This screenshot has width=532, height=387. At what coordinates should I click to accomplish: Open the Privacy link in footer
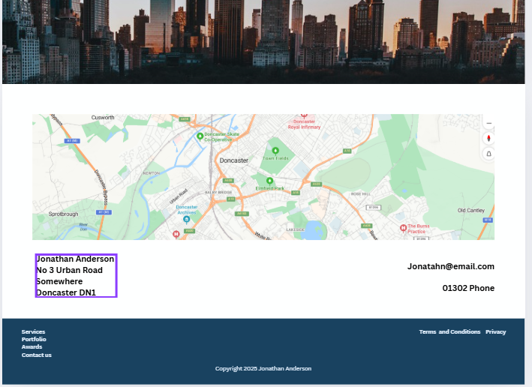(495, 331)
